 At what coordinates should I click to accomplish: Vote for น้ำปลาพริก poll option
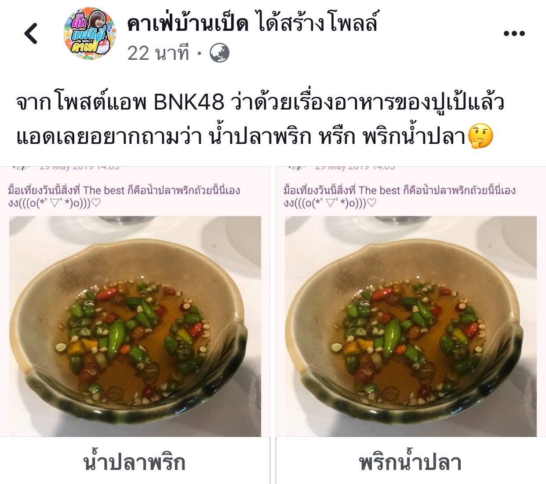tap(135, 462)
